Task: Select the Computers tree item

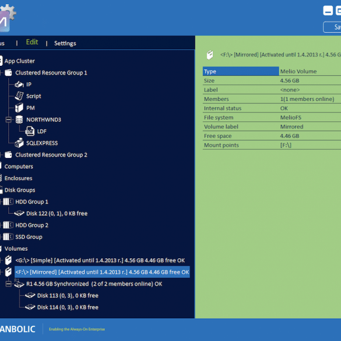Action: coord(19,167)
